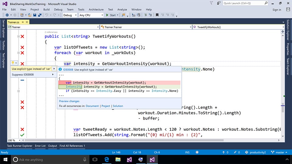Click the toggle bookmark icon in toolbar
This screenshot has height=164, width=292.
(x=157, y=15)
